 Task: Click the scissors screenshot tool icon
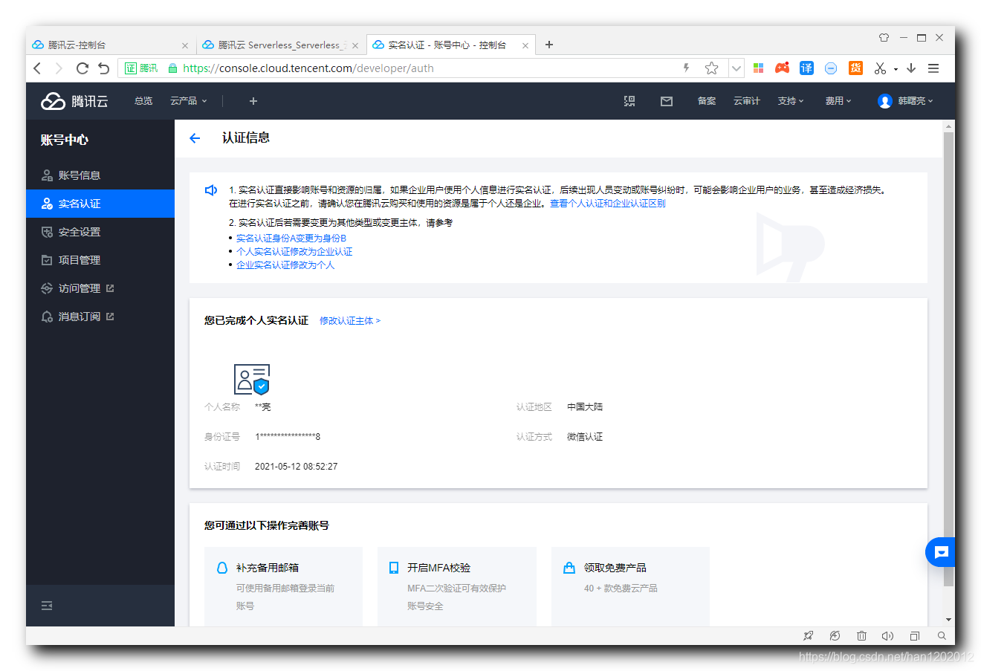point(880,68)
